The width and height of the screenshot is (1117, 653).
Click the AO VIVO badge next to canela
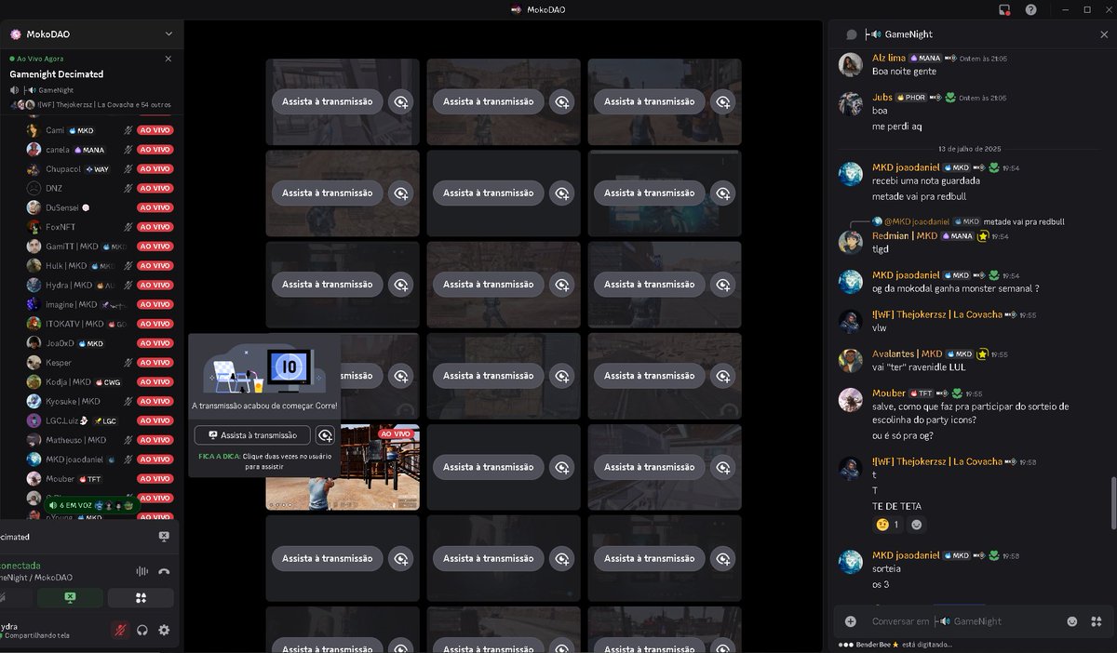point(155,150)
